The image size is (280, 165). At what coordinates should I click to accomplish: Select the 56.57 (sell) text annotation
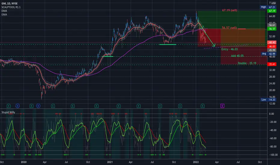[230, 28]
